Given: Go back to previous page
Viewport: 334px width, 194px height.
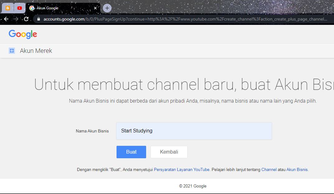Looking at the screenshot, I should pyautogui.click(x=6, y=19).
